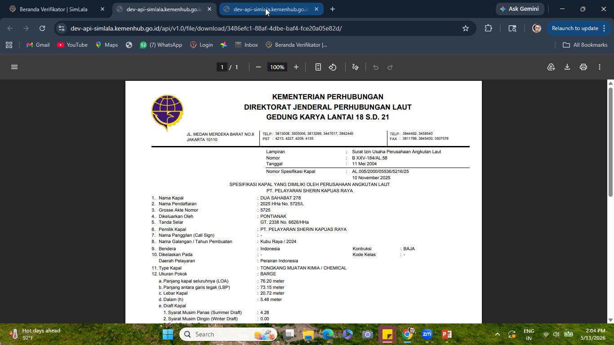View site information for the URL
The height and width of the screenshot is (345, 614).
[62, 28]
